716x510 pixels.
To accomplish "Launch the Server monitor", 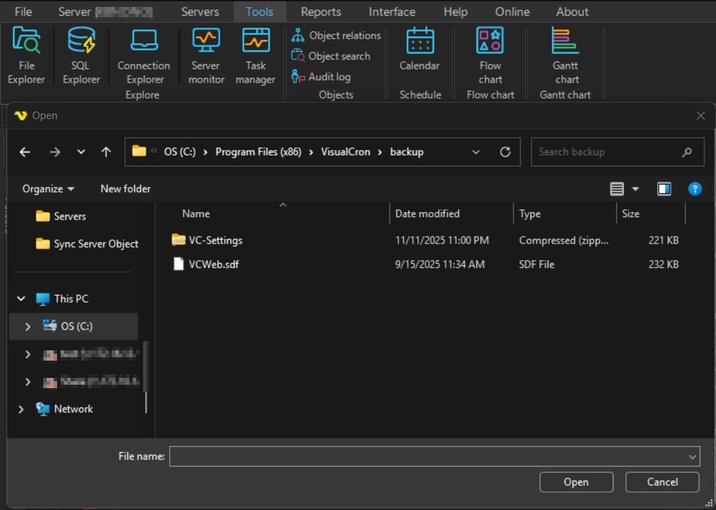I will point(206,55).
